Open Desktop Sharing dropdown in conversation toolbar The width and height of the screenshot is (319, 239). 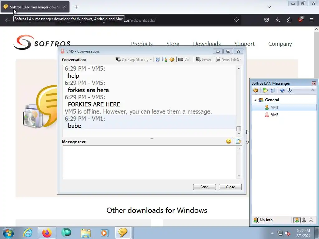[x=134, y=59]
